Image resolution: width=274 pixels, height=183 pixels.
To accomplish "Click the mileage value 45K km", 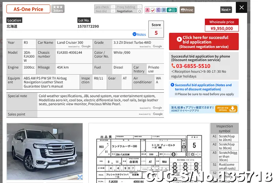I will [x=63, y=67].
